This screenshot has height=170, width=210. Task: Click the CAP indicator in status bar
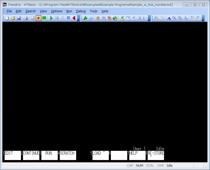[130, 166]
